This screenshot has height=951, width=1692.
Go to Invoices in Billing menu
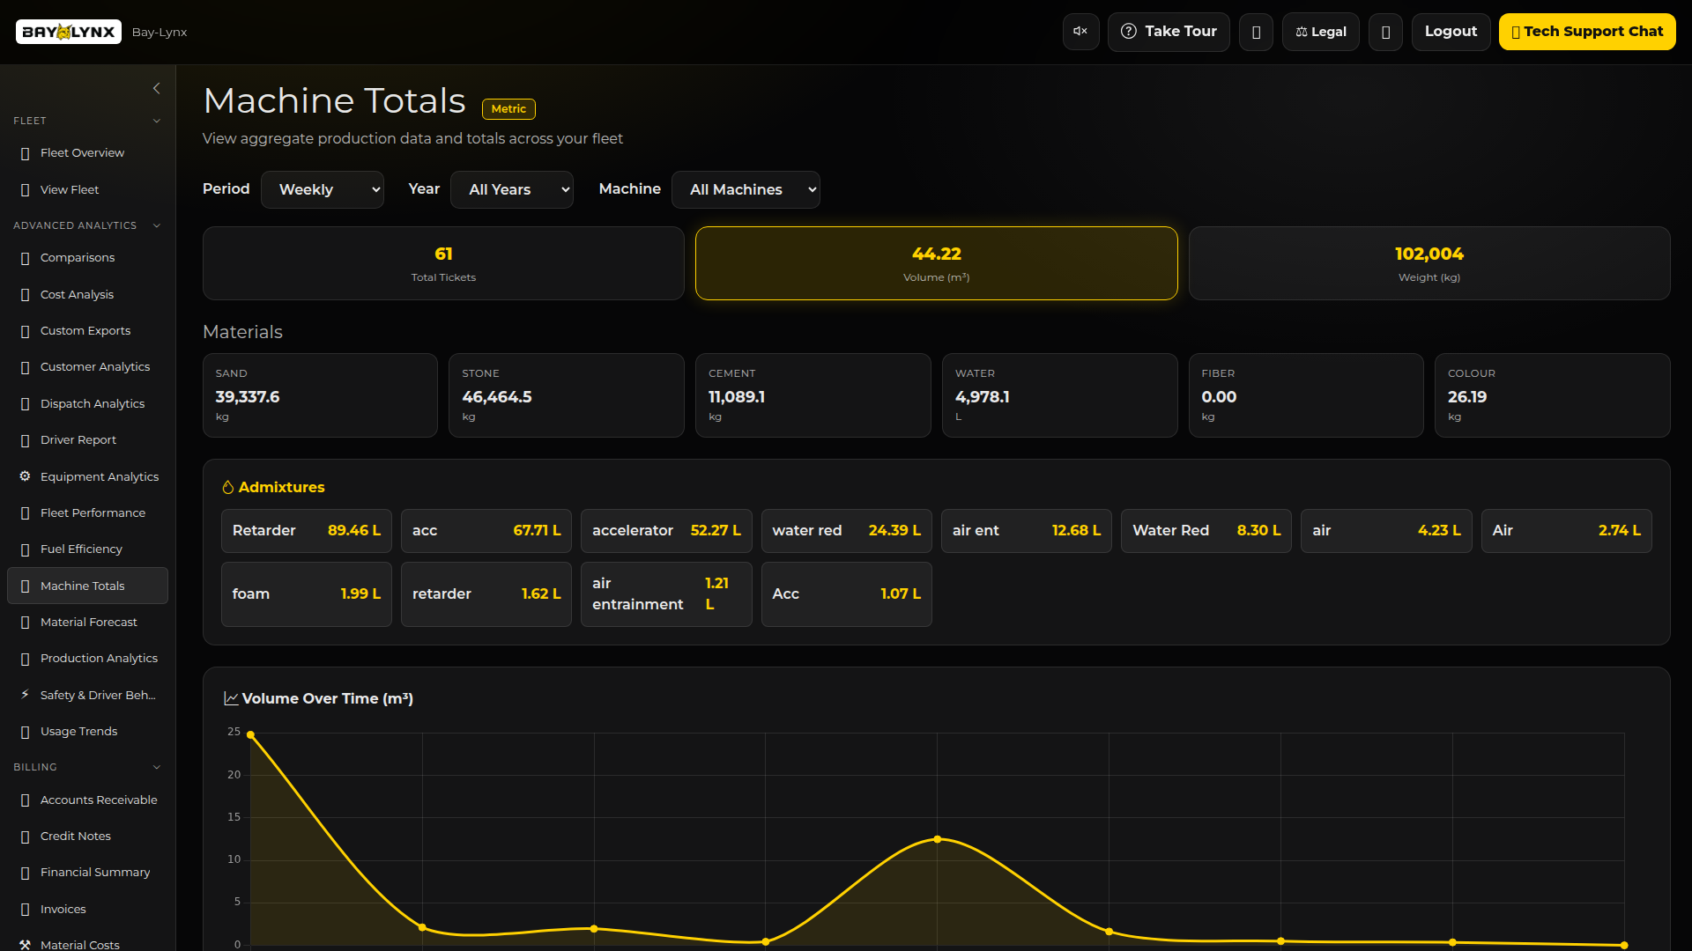tap(63, 909)
